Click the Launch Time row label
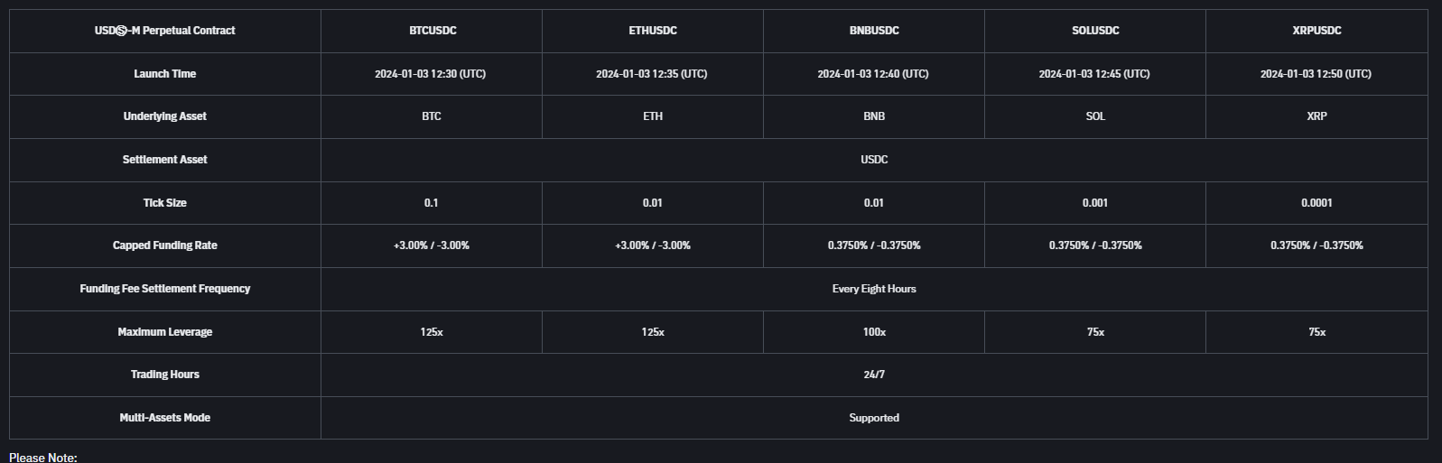Viewport: 1442px width, 463px height. [164, 74]
